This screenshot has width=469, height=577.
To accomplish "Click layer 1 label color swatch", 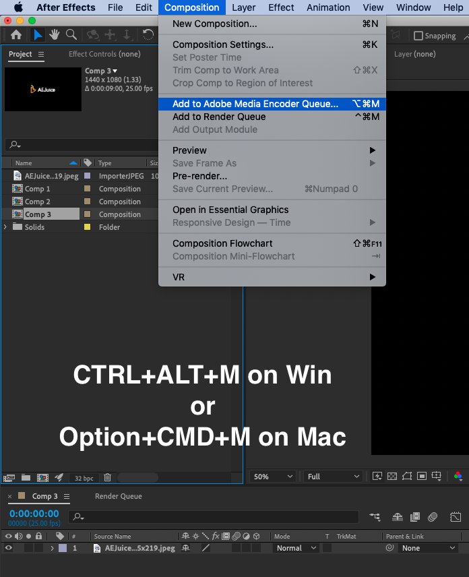I will click(63, 548).
